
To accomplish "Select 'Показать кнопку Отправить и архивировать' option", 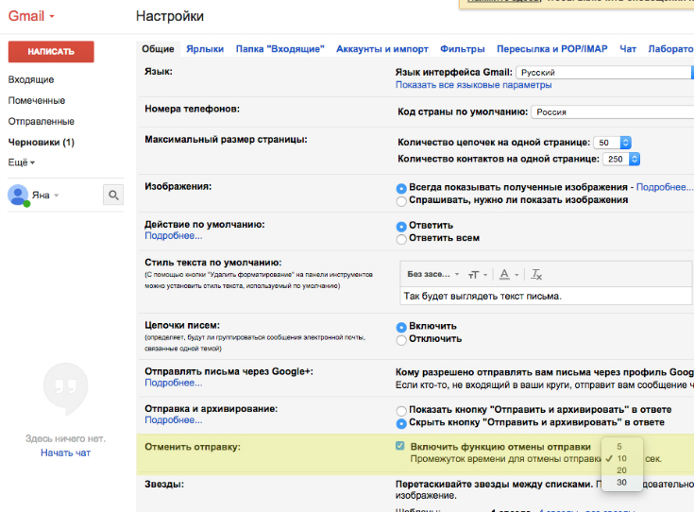I will pos(402,409).
